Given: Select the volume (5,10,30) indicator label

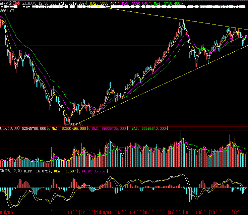Looking at the screenshot, I should point(10,128).
